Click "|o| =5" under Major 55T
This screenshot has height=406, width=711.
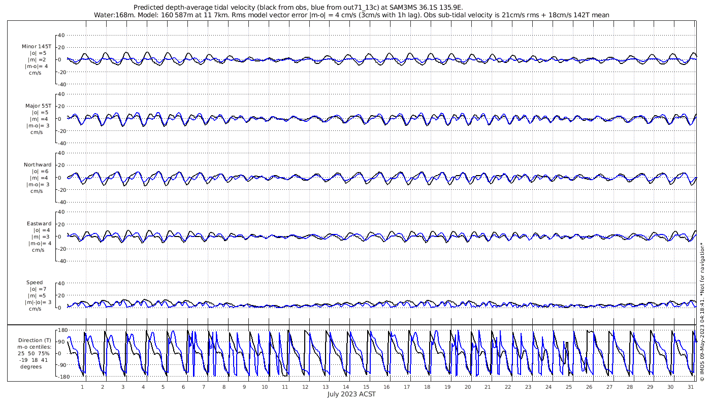coord(39,112)
